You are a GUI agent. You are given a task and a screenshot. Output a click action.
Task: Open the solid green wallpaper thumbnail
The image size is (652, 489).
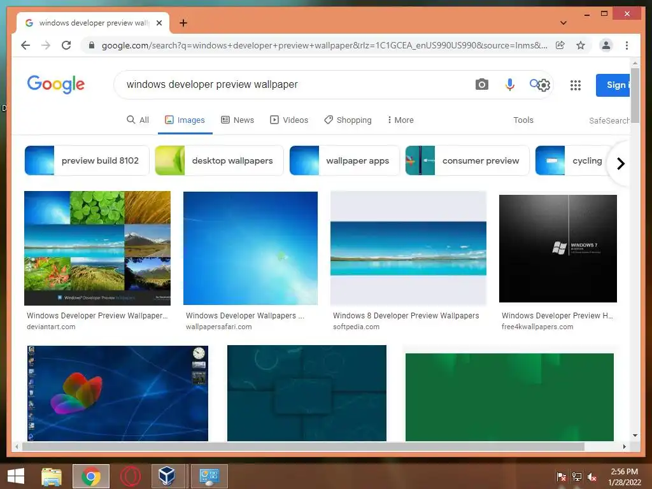click(x=509, y=397)
